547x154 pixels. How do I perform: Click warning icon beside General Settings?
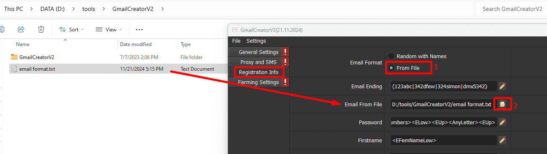pyautogui.click(x=285, y=52)
